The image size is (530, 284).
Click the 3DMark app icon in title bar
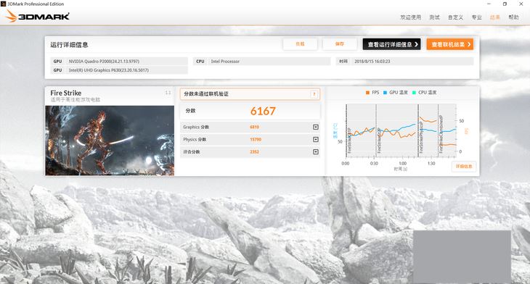point(4,4)
